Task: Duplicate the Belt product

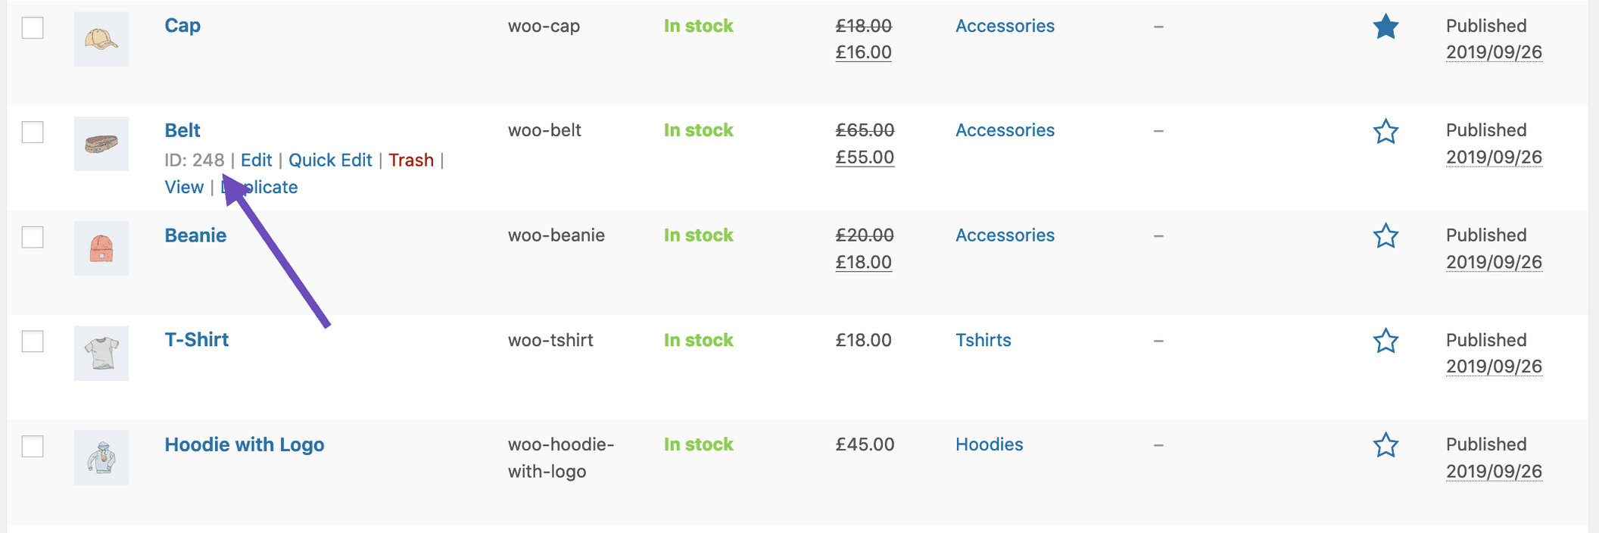Action: [260, 186]
